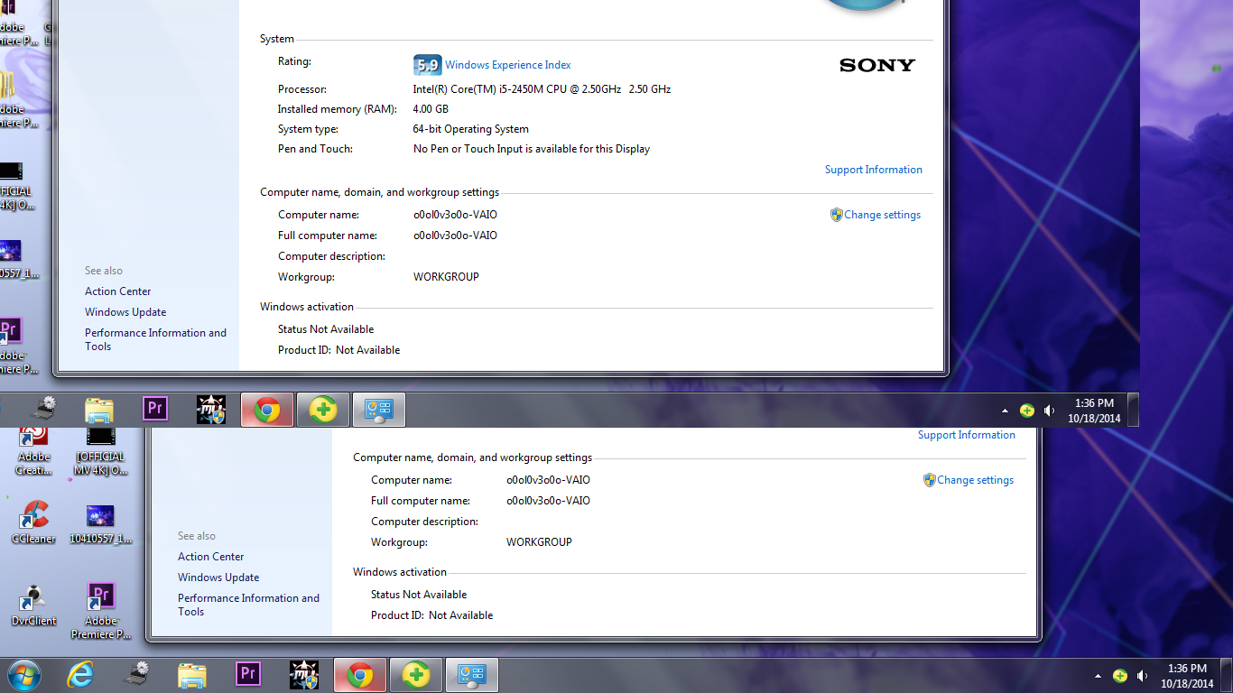Open Support Information link under SONY logo

(x=874, y=170)
